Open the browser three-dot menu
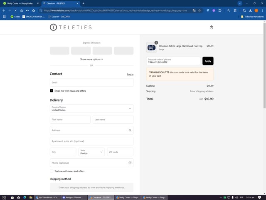 (x=262, y=10)
